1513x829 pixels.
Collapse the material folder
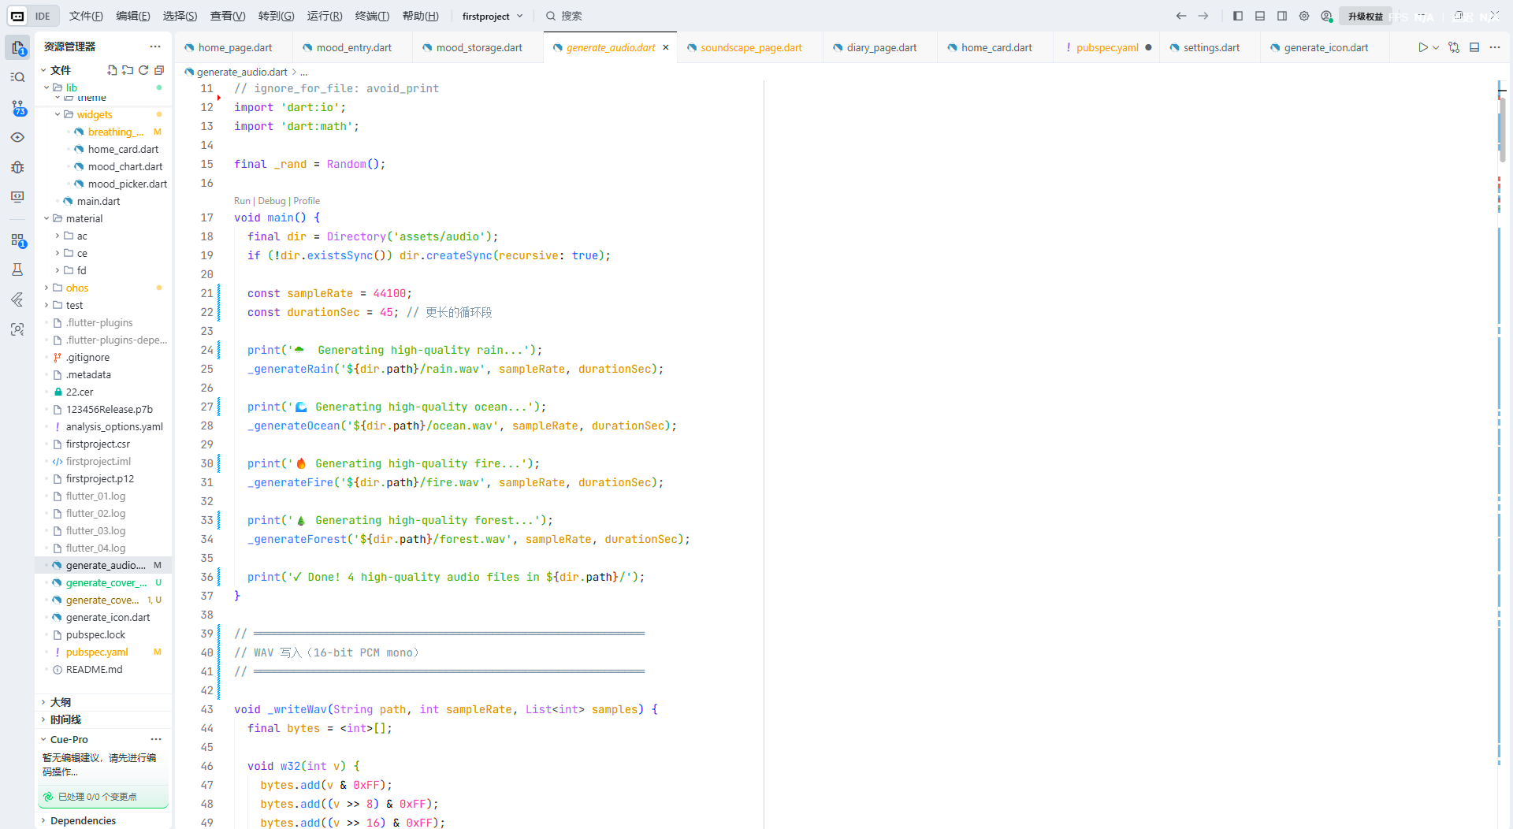[46, 218]
